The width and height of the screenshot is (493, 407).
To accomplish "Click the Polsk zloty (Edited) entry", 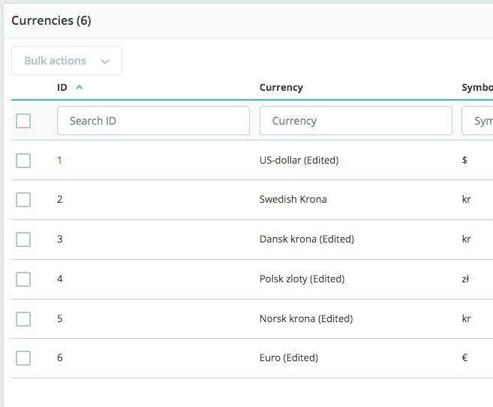I will point(302,279).
